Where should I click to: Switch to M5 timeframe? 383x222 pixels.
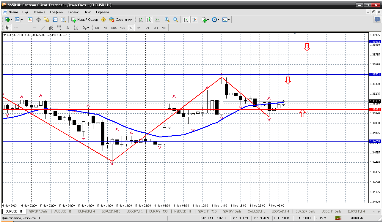106,28
